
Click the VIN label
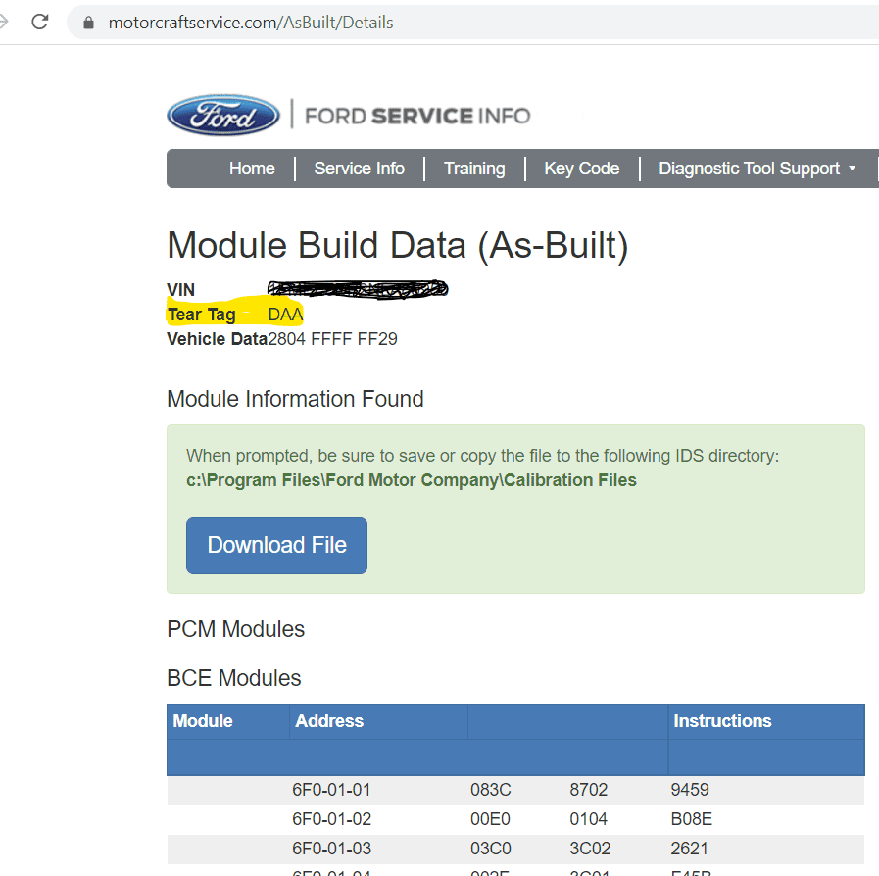click(x=180, y=290)
